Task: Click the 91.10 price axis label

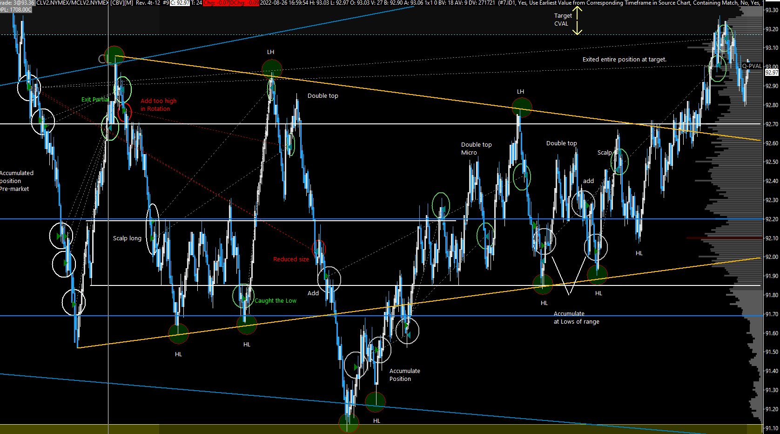Action: (772, 428)
